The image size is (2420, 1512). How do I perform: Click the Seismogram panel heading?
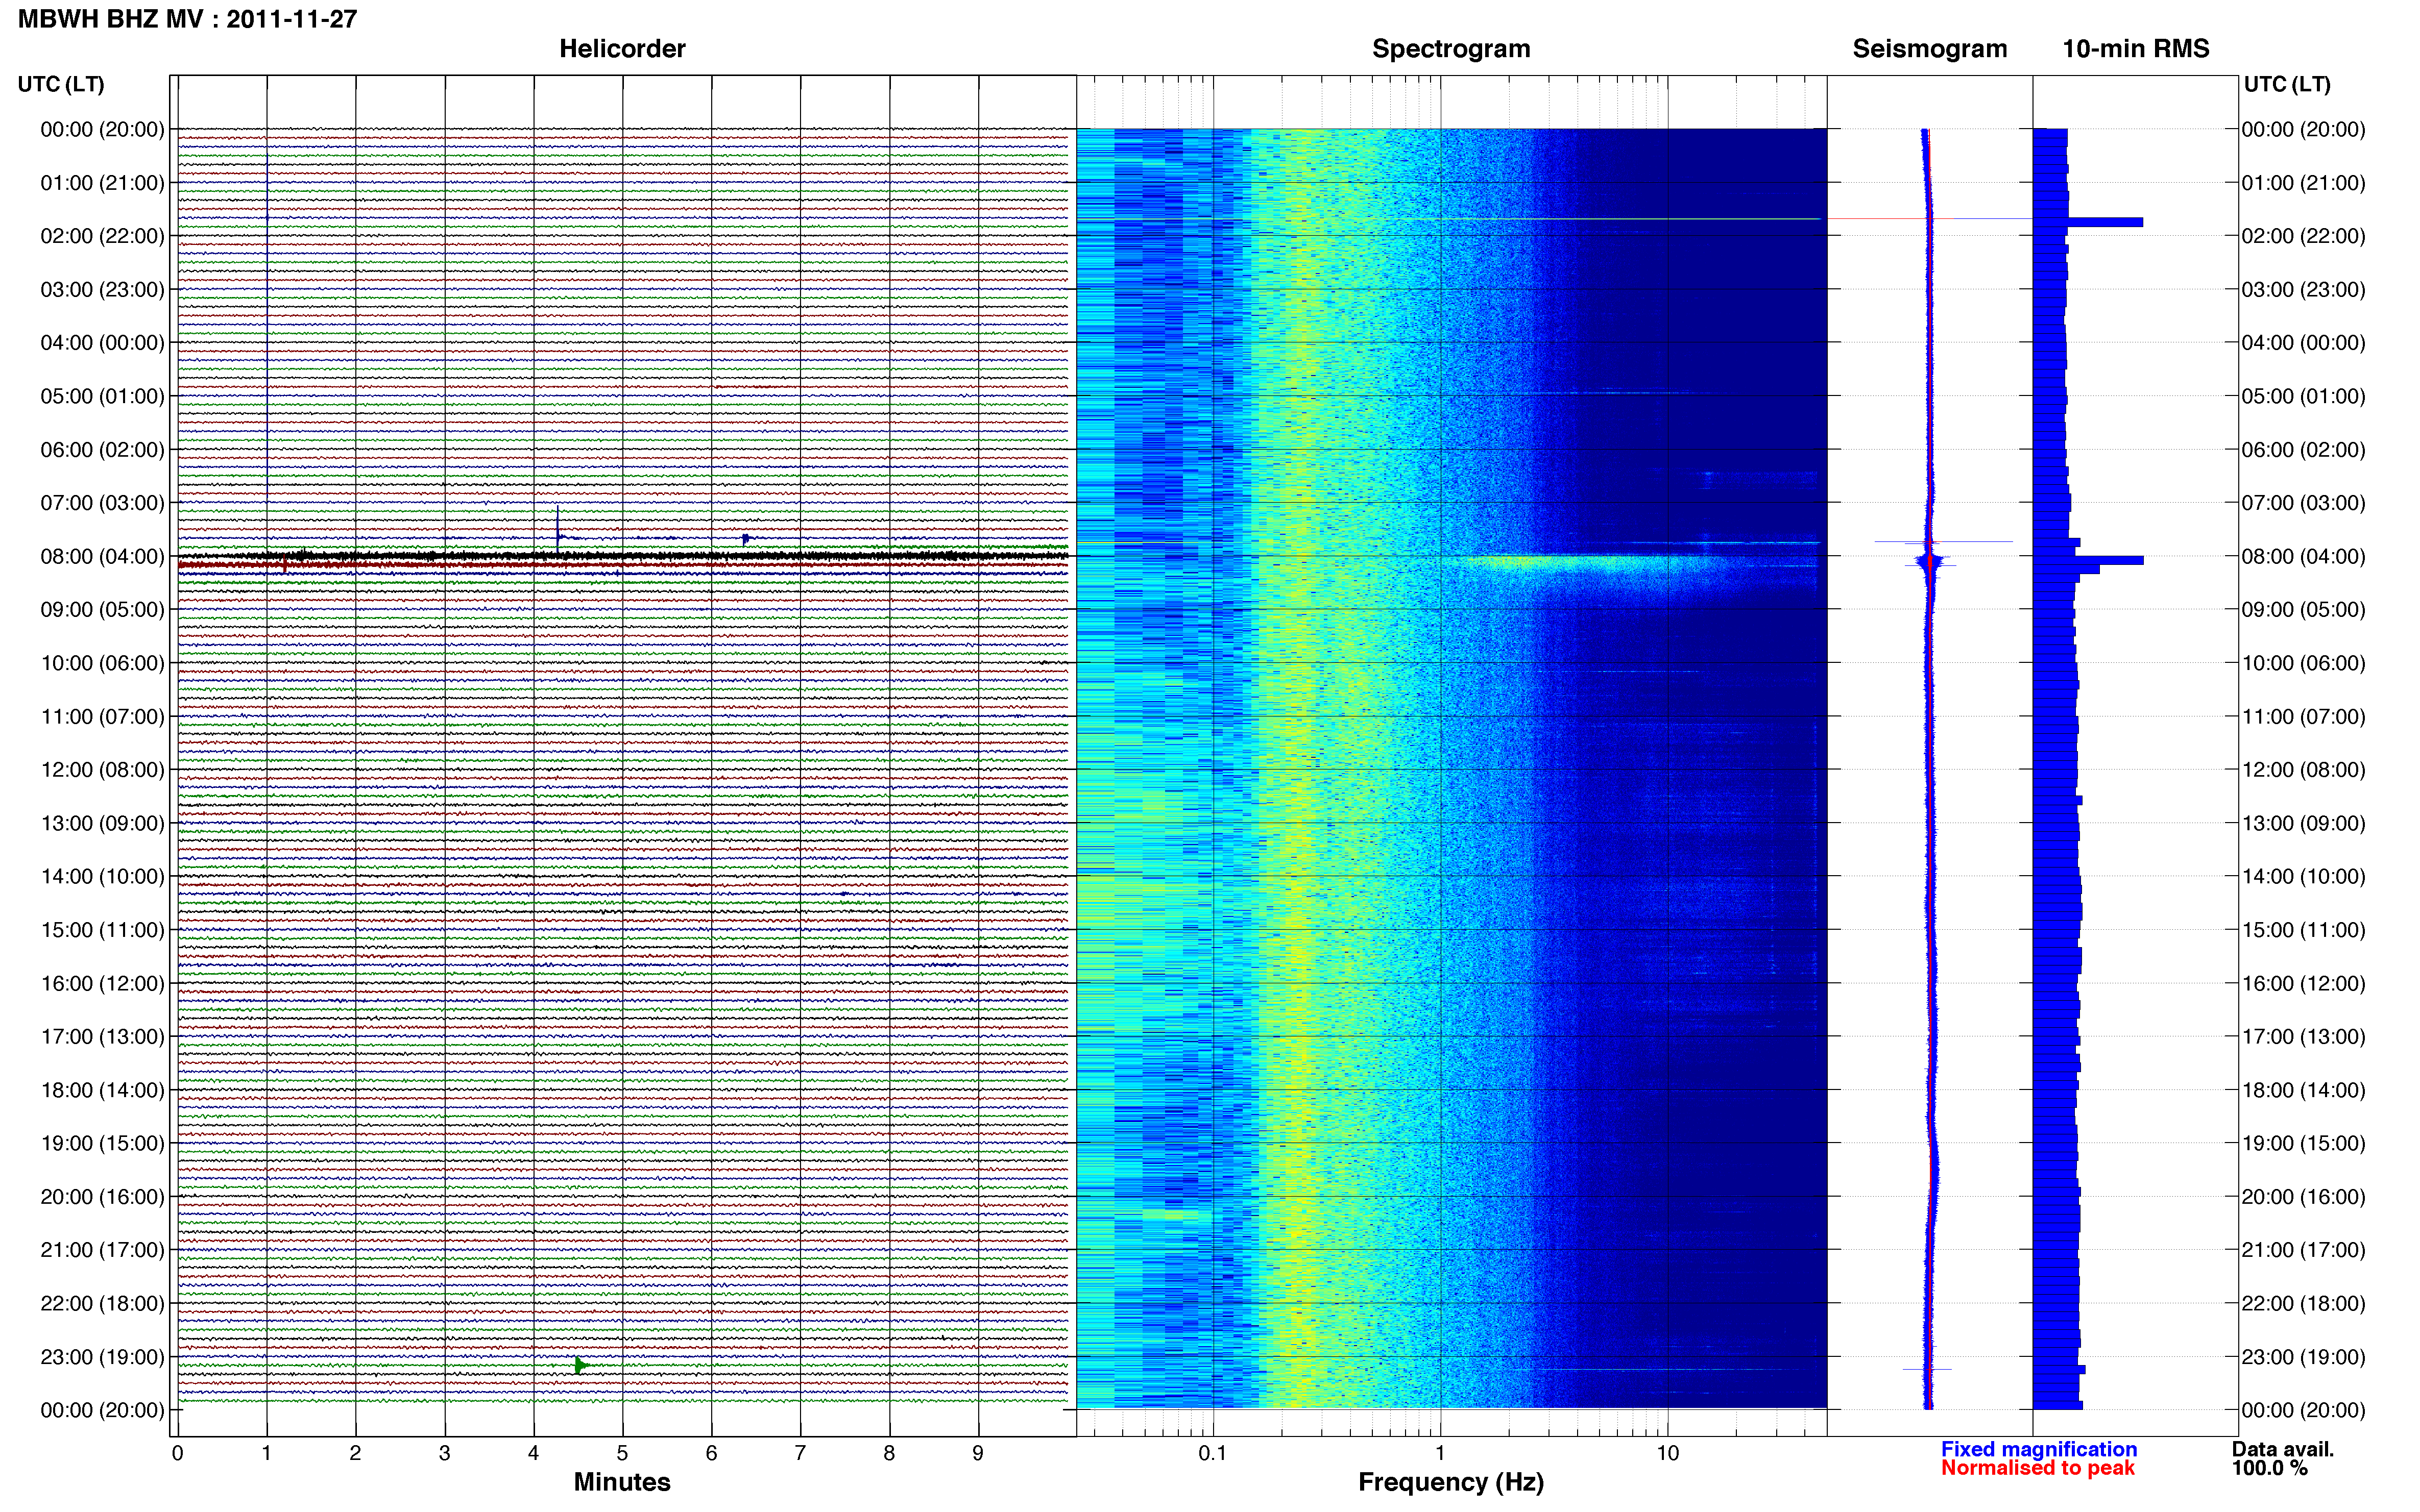pyautogui.click(x=1930, y=48)
